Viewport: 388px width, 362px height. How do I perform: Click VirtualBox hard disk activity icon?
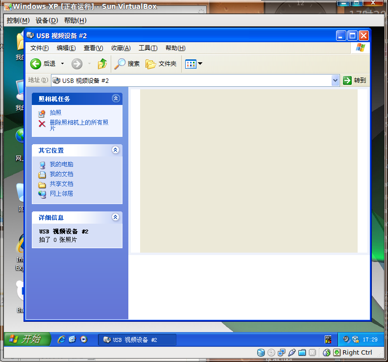(x=261, y=352)
